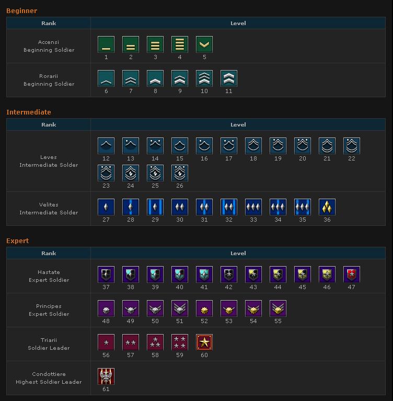This screenshot has width=393, height=401.
Task: Click the level 9 Rorarii badge
Action: tap(180, 78)
